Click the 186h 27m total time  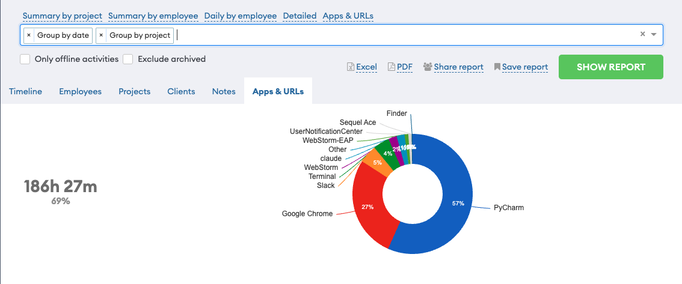61,186
